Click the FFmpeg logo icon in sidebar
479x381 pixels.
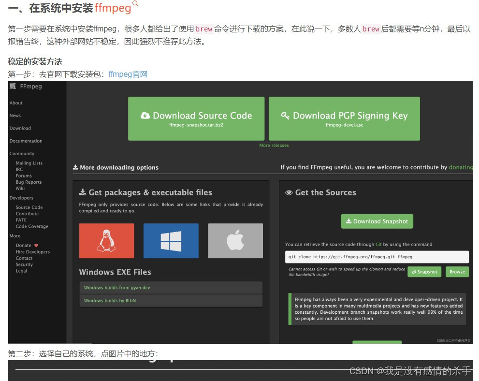(x=13, y=86)
